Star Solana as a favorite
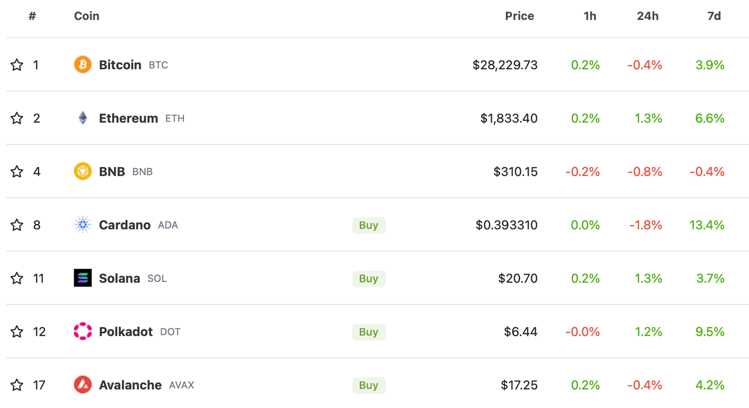 coord(17,278)
